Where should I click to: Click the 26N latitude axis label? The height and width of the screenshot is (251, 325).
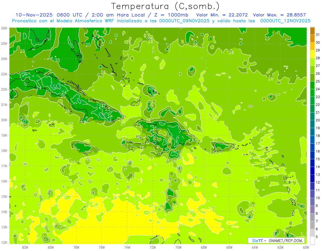pos(4,28)
